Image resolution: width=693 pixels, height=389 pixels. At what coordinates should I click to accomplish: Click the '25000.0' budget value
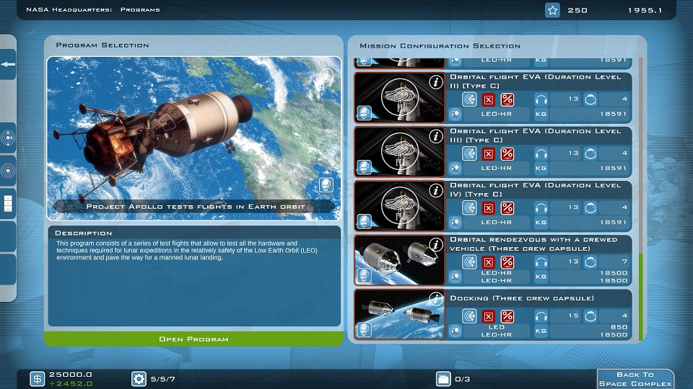(70, 375)
